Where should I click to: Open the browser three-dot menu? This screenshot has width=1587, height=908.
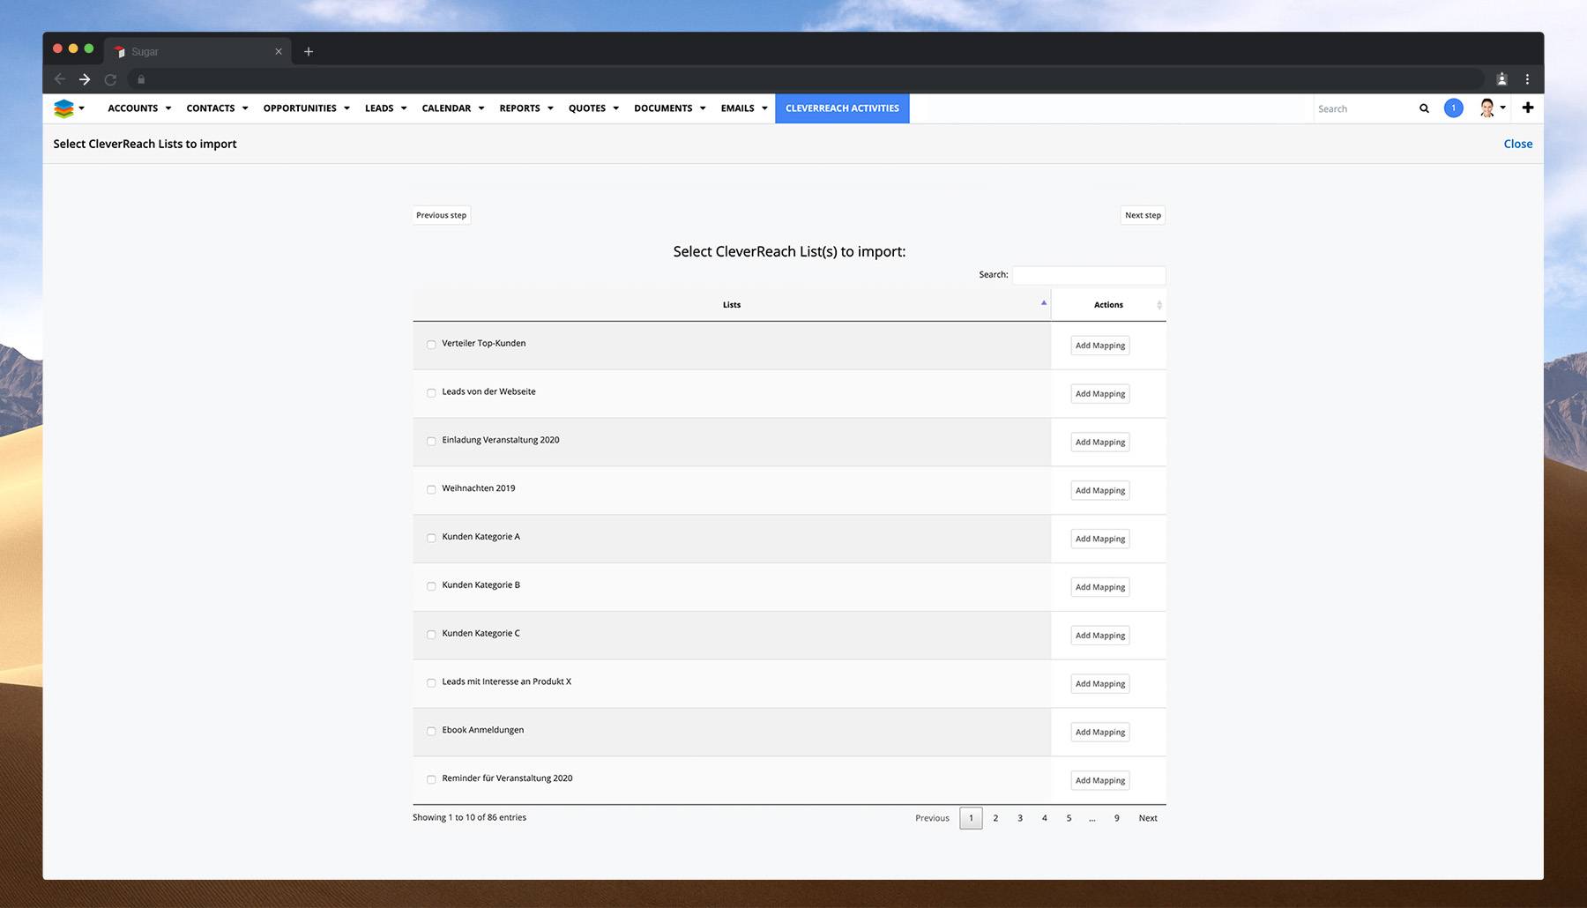[1527, 79]
